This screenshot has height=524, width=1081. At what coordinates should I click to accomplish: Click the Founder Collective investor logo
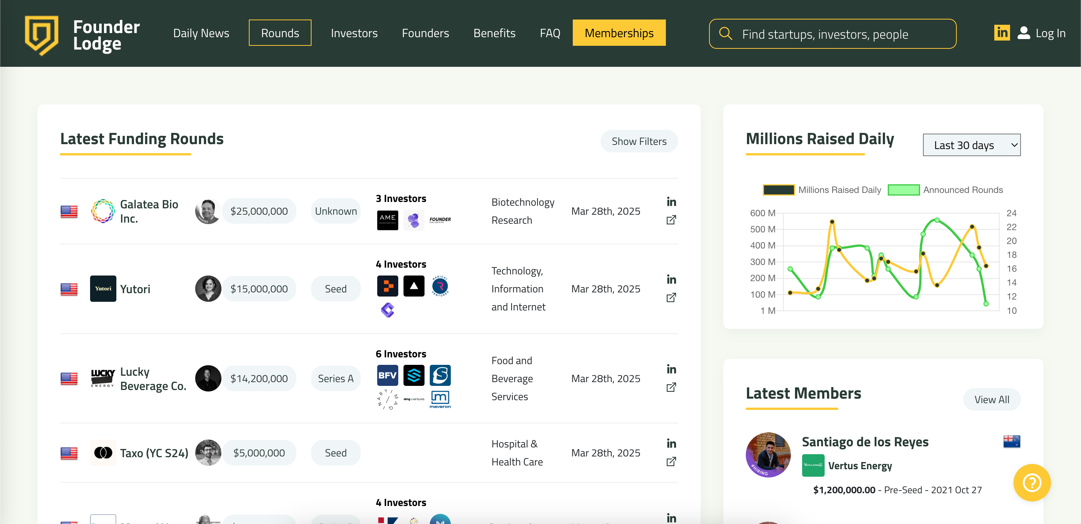pos(440,220)
